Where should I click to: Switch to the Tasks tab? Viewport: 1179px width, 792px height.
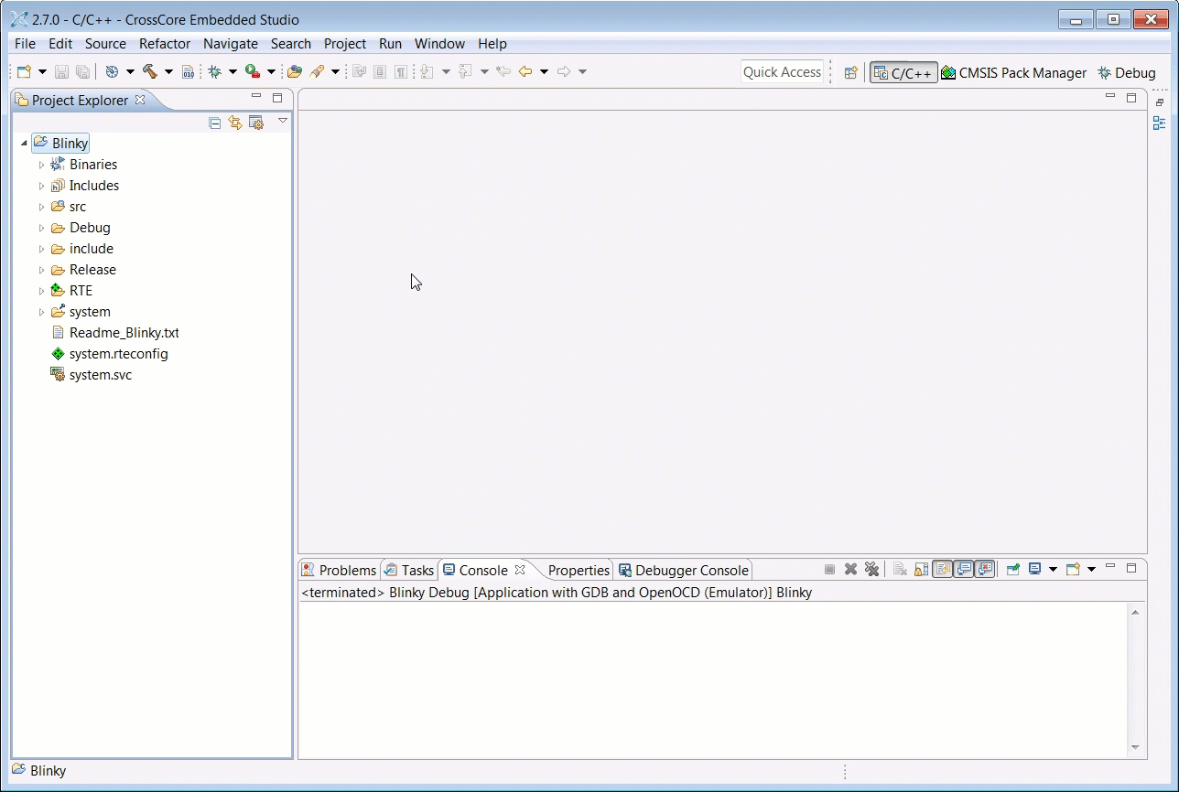[x=409, y=570]
